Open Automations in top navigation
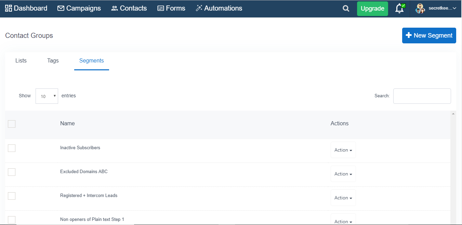The width and height of the screenshot is (462, 225). point(219,8)
